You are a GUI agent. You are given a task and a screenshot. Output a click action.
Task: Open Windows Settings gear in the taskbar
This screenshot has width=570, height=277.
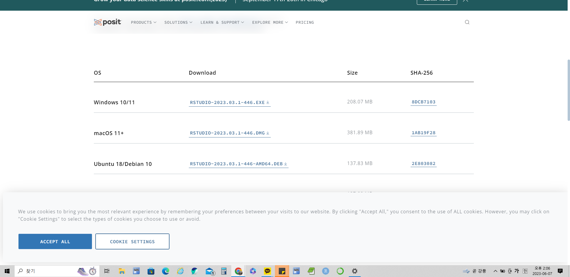(x=355, y=271)
